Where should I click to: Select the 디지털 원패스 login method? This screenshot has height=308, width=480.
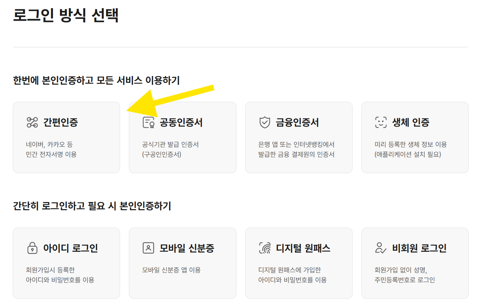pos(299,262)
